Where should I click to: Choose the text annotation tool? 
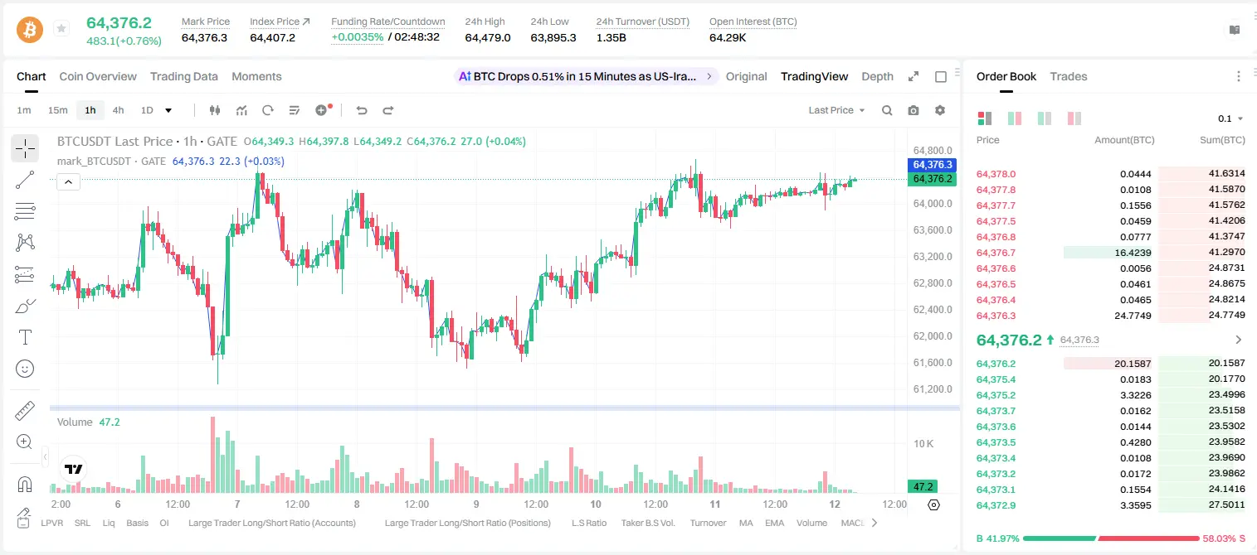[x=25, y=337]
